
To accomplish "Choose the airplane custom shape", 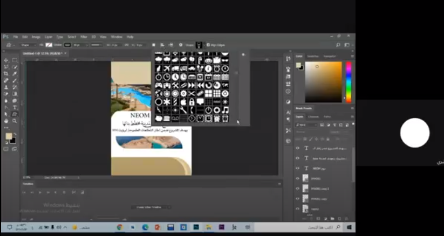I will click(x=167, y=68).
